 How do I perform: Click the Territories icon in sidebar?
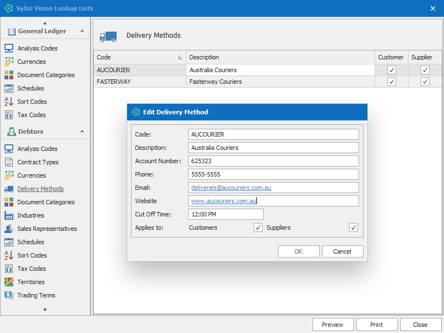pos(9,282)
